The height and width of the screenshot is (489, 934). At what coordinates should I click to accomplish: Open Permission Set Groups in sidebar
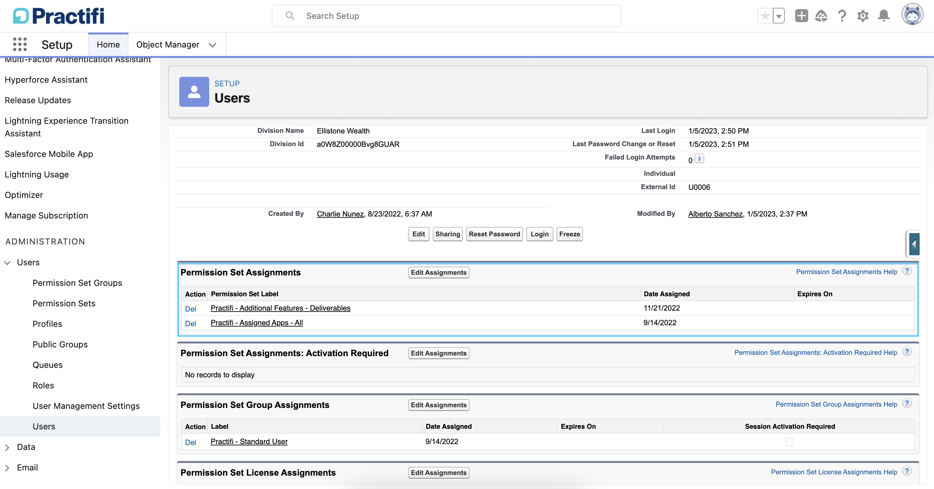[77, 283]
